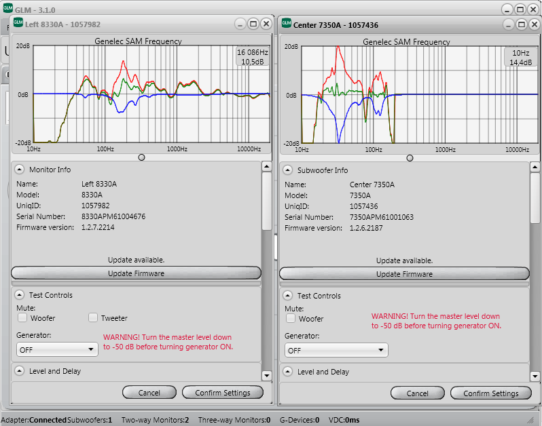Viewport: 542px width, 426px height.
Task: Click the 16 086Hz 10,5dB cursor readout
Action: click(x=253, y=56)
